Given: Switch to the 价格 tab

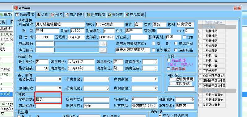Looking at the screenshot, I should click(43, 15).
